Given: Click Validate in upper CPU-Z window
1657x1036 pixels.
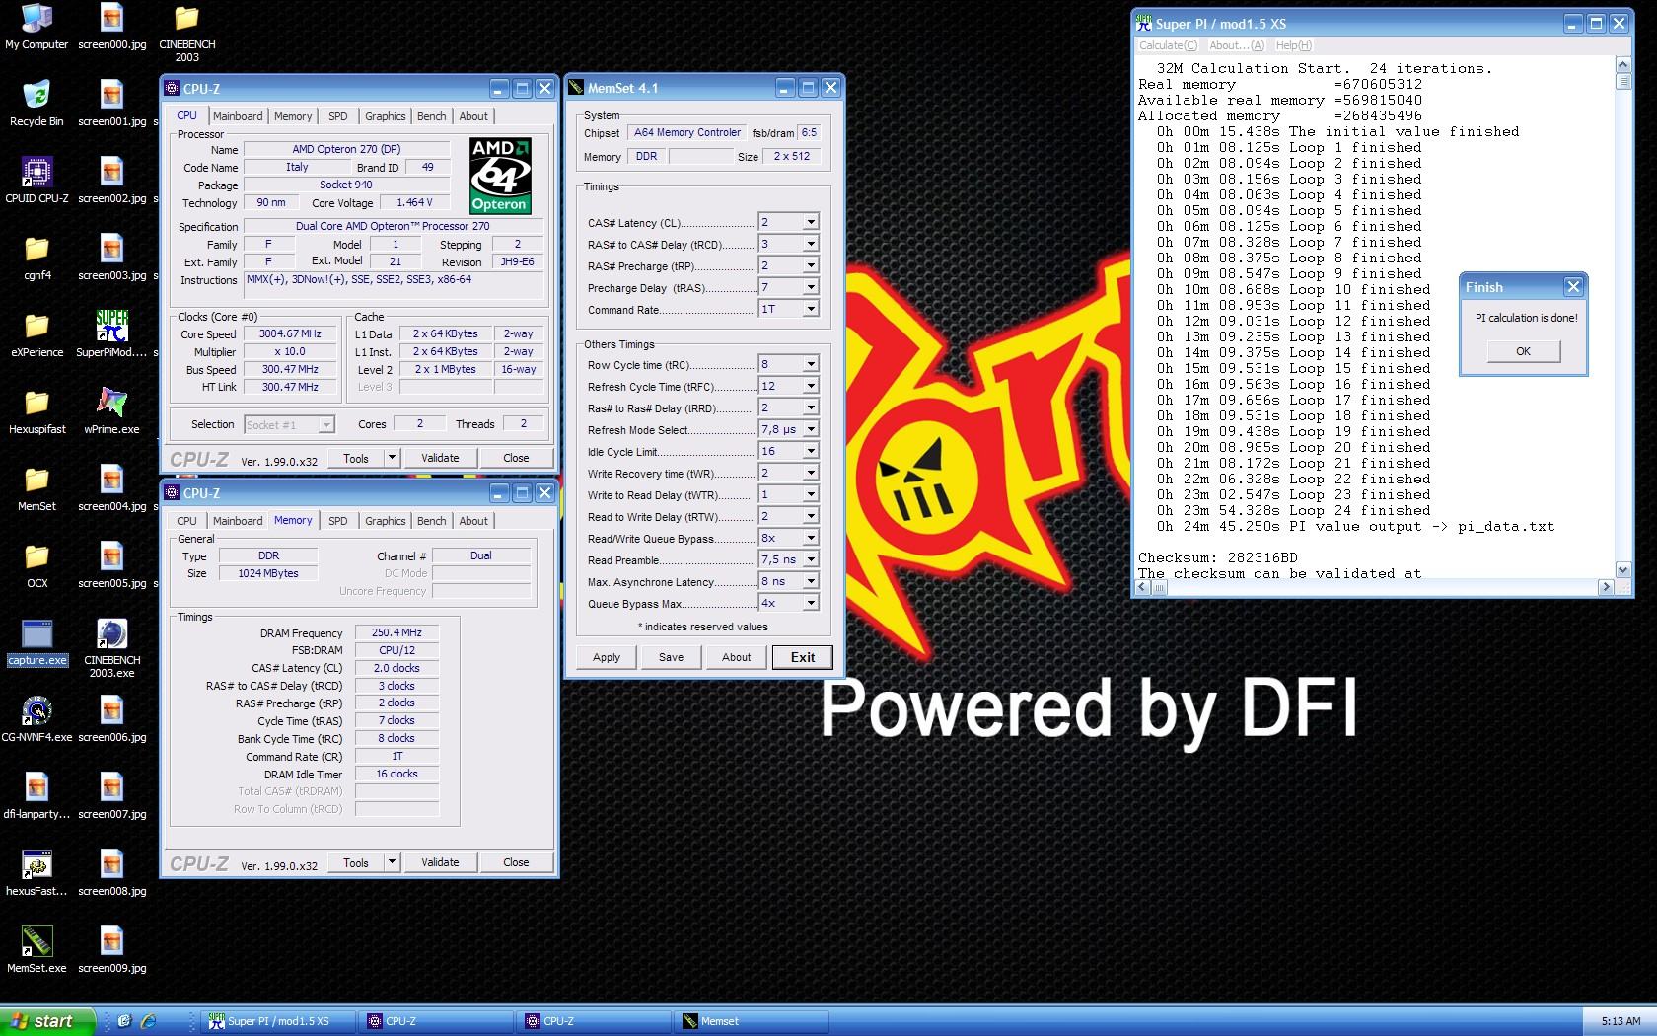Looking at the screenshot, I should tap(440, 458).
